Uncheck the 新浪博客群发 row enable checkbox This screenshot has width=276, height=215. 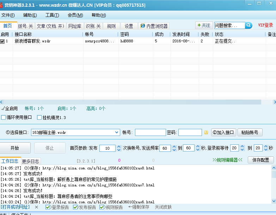pyautogui.click(x=2, y=41)
